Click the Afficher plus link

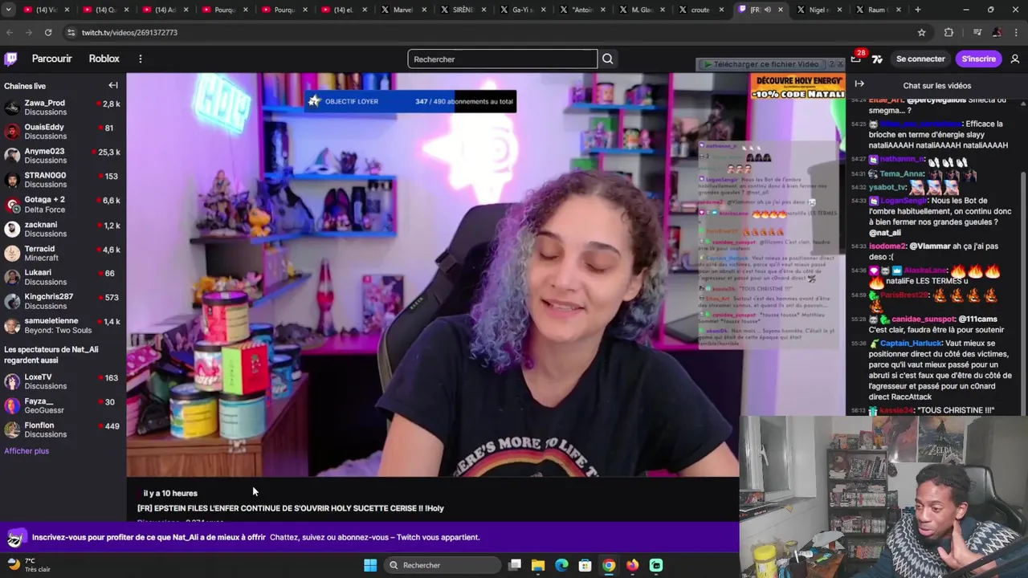27,451
